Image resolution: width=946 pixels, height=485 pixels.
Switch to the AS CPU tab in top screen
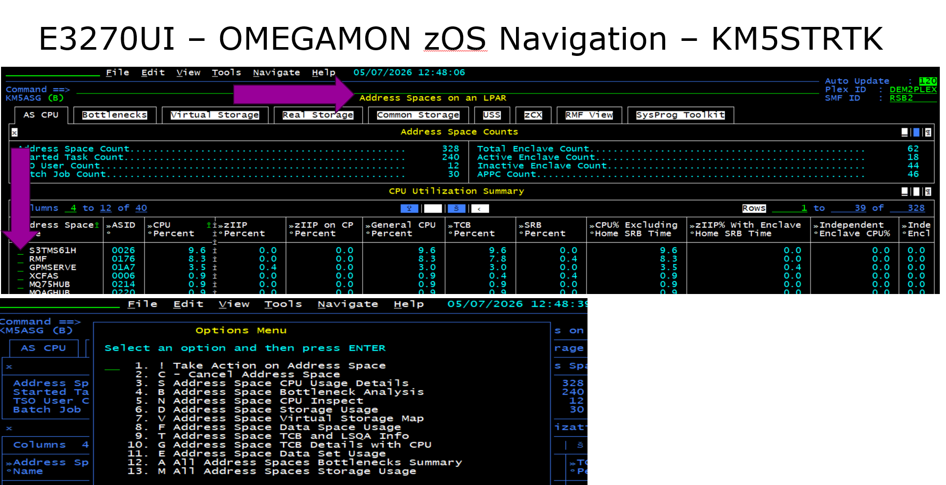click(41, 115)
